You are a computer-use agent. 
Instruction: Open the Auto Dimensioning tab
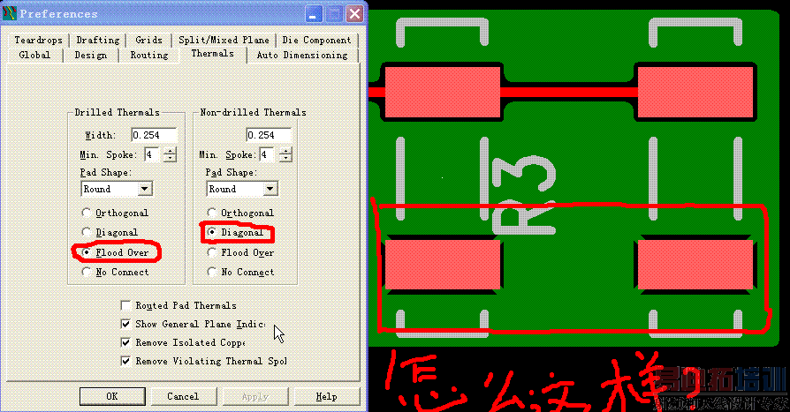click(302, 55)
